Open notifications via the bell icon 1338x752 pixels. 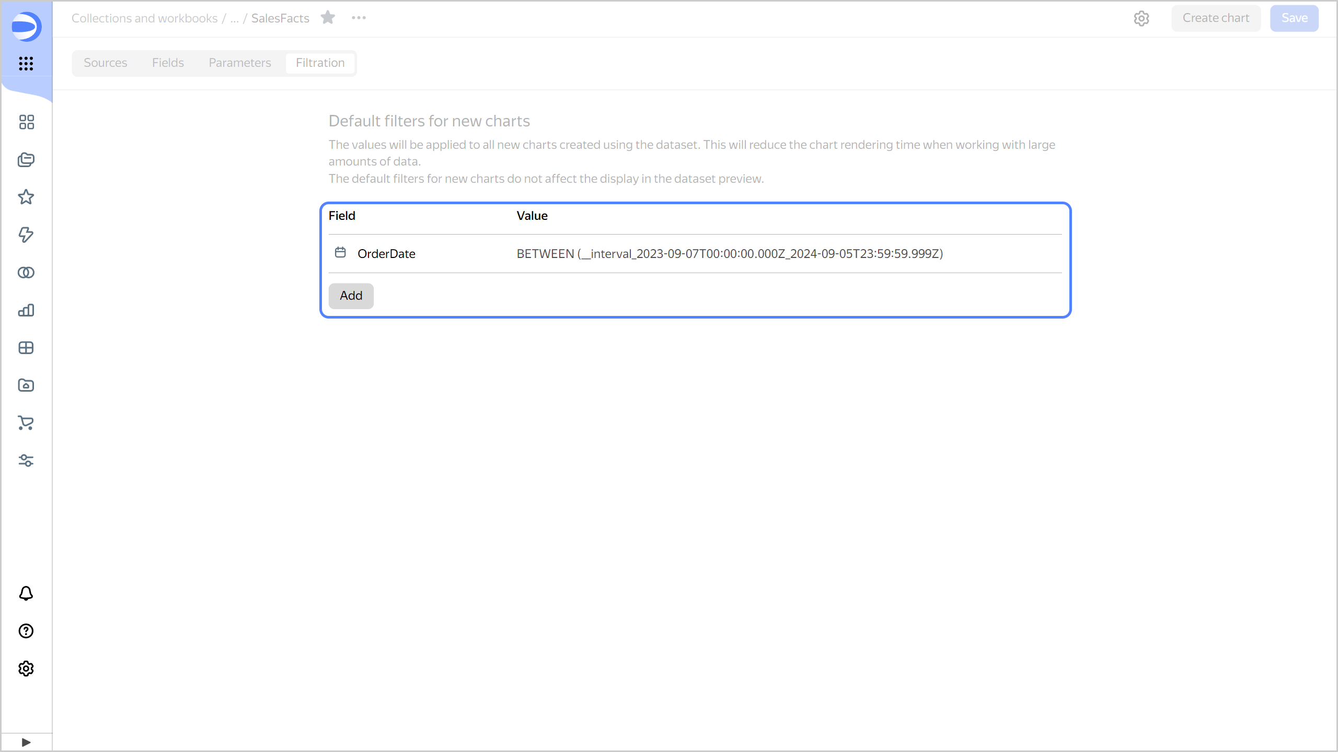[26, 593]
